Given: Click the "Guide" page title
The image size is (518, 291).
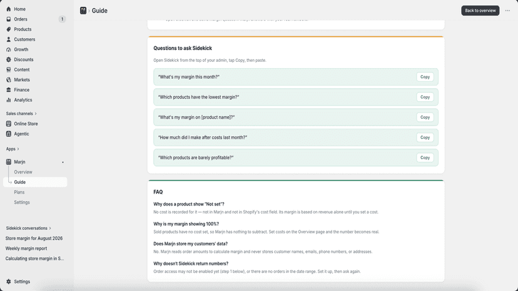Looking at the screenshot, I should [99, 11].
